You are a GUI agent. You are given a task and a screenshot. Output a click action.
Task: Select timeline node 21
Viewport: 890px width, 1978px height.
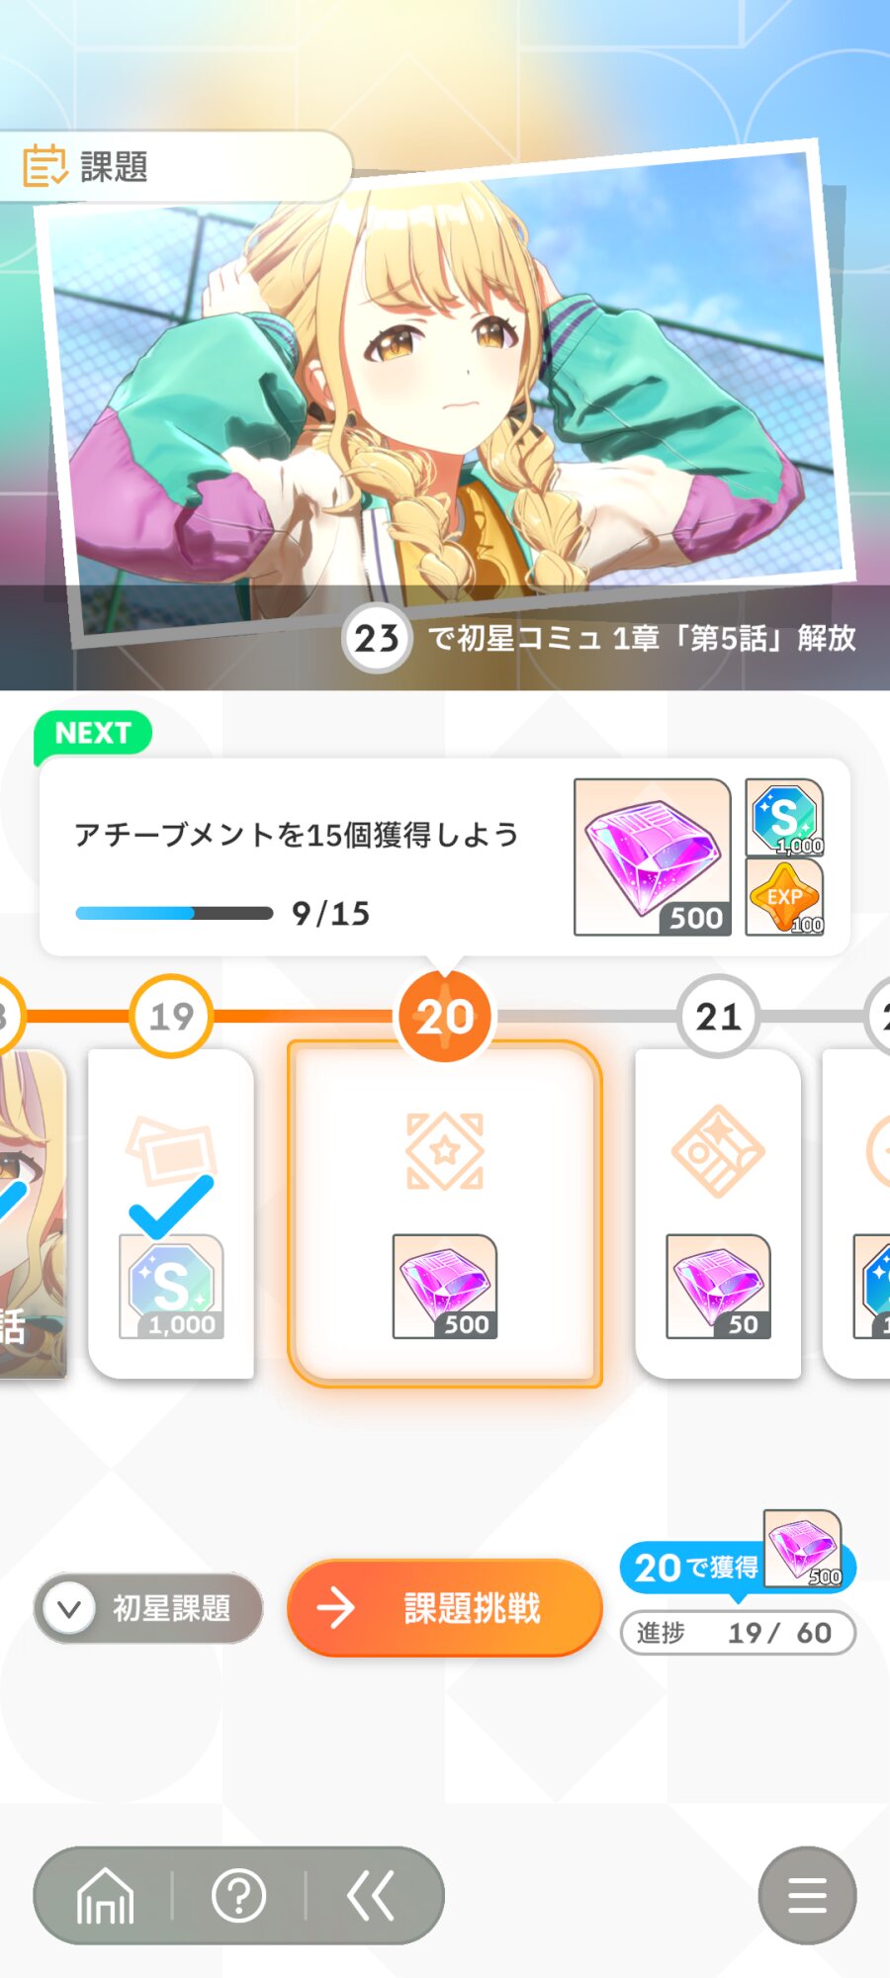718,1017
